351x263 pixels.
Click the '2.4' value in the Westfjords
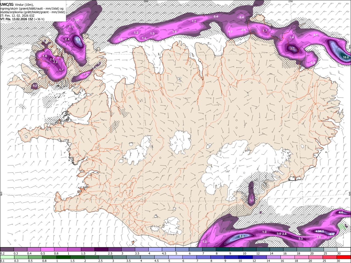click(x=67, y=39)
